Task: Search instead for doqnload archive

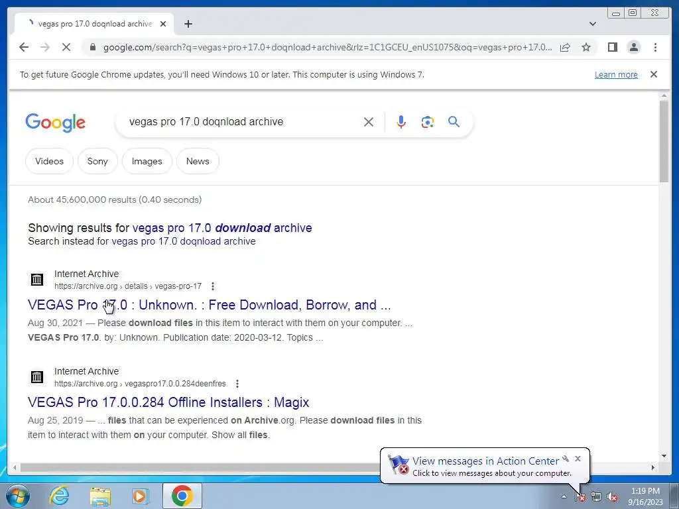Action: click(184, 241)
